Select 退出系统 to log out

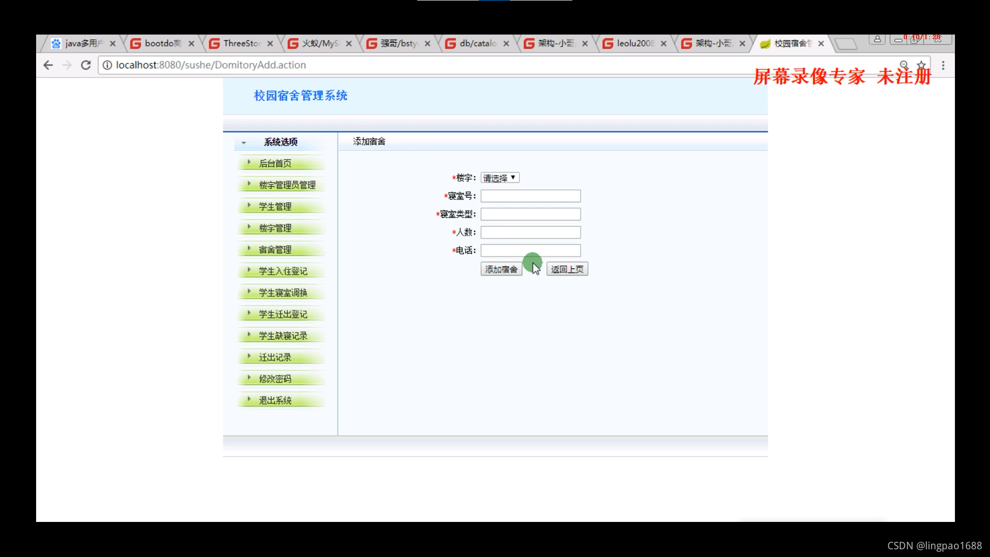tap(275, 400)
